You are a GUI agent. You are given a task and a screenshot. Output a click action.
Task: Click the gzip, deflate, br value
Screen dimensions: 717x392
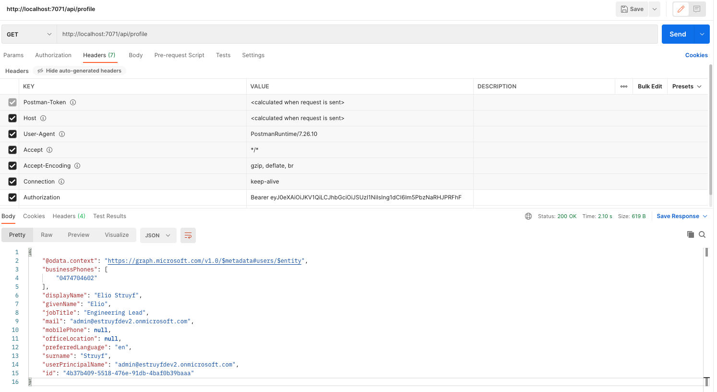coord(272,166)
